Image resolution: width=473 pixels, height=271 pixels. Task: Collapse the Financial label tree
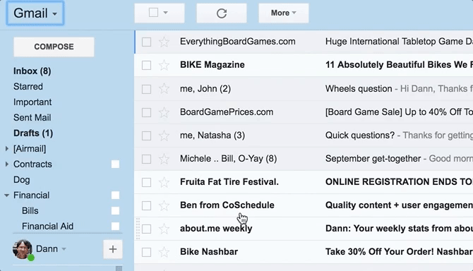(x=6, y=195)
